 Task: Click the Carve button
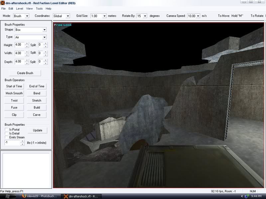tap(37, 115)
